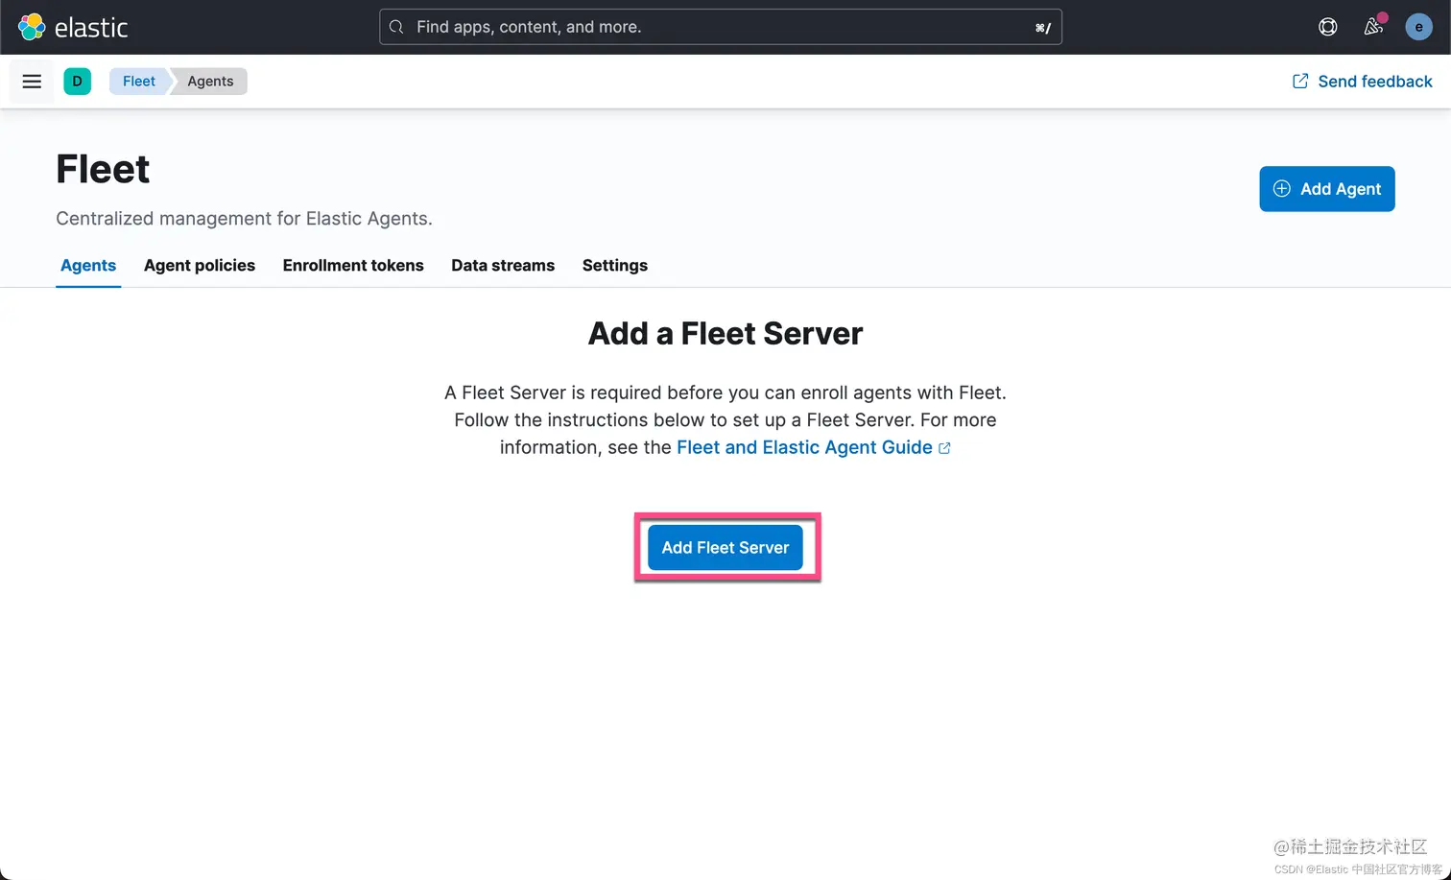This screenshot has height=880, width=1451.
Task: Click the Elastic logo
Action: pyautogui.click(x=73, y=27)
